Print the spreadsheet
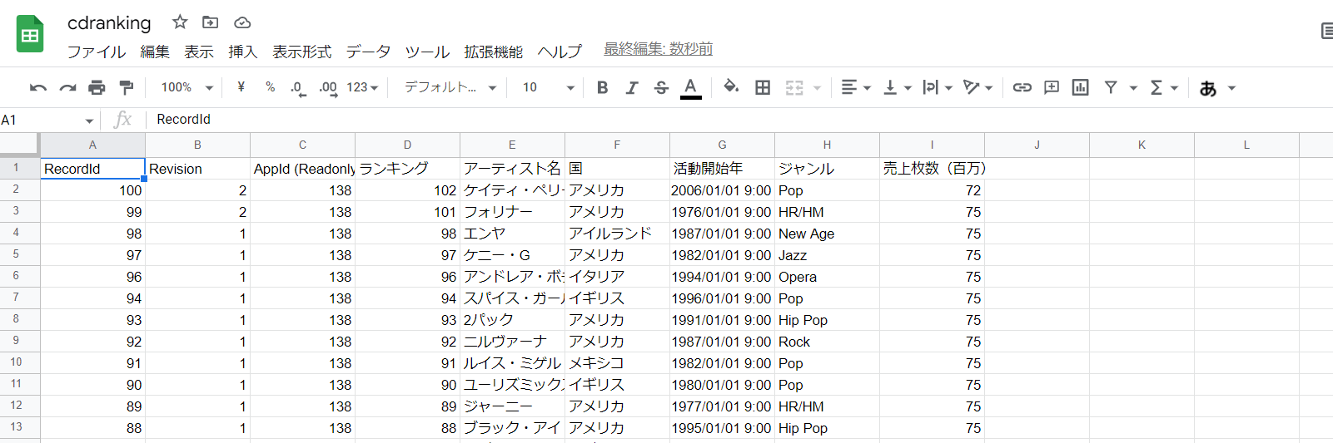The image size is (1333, 443). (97, 87)
